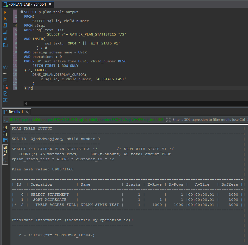The width and height of the screenshot is (248, 245).
Task: Show more sidebar actions via dots icon
Action: pyautogui.click(x=5, y=74)
